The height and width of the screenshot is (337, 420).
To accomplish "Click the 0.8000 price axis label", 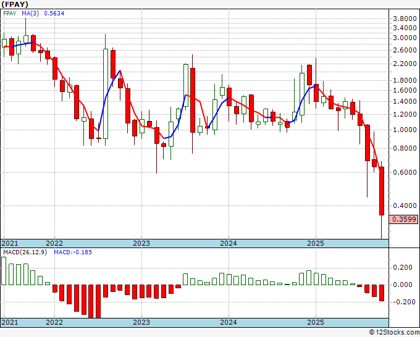I will (405, 148).
